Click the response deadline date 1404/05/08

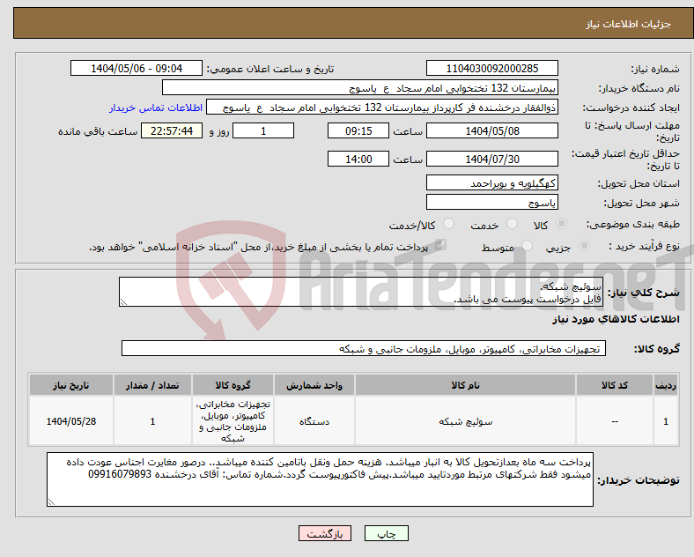(492, 130)
